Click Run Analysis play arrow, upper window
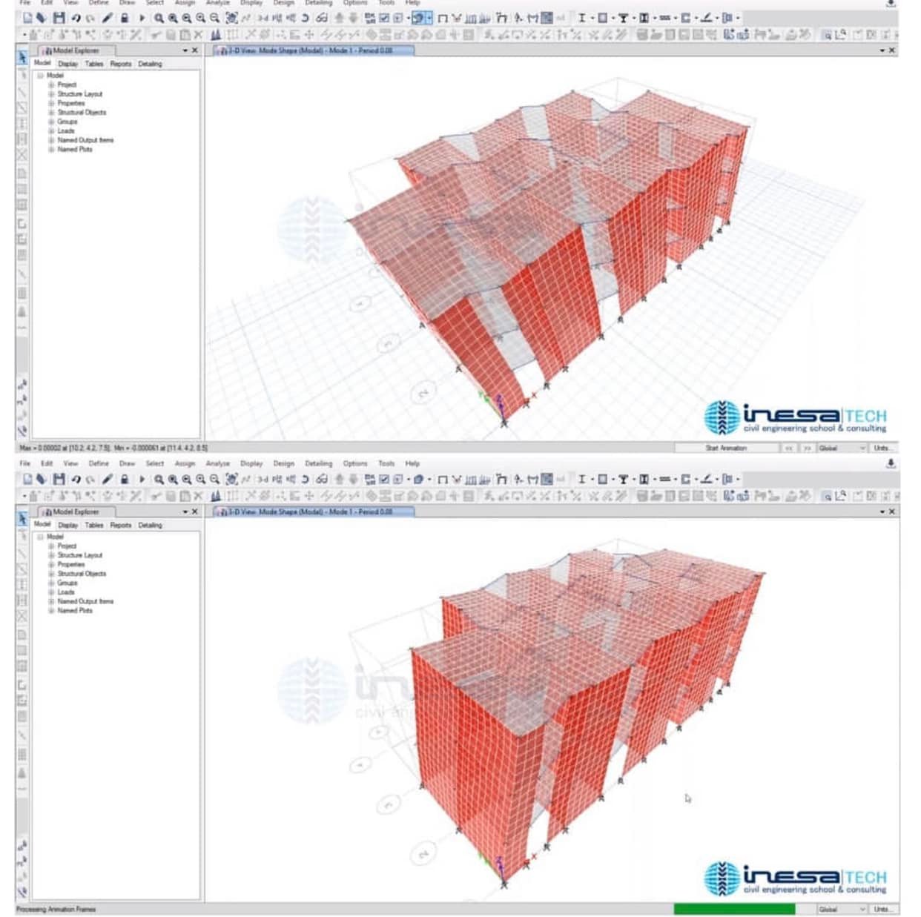921x917 pixels. [142, 18]
